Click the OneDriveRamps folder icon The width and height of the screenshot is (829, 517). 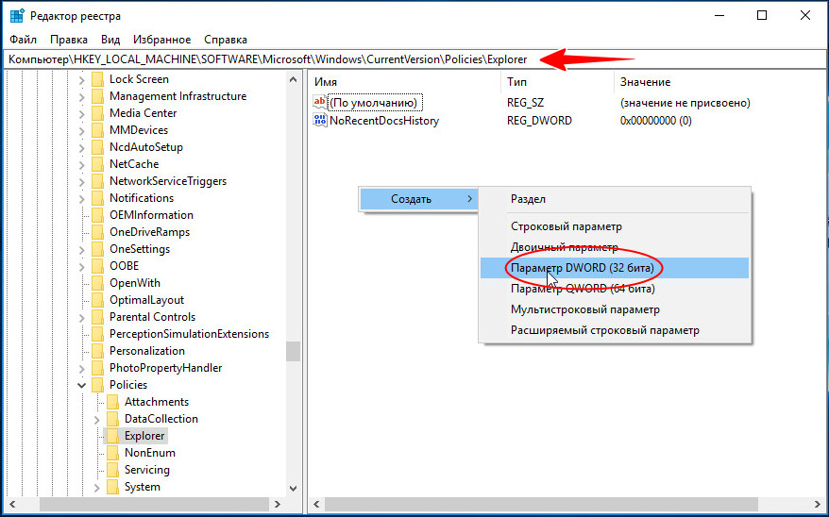(98, 232)
